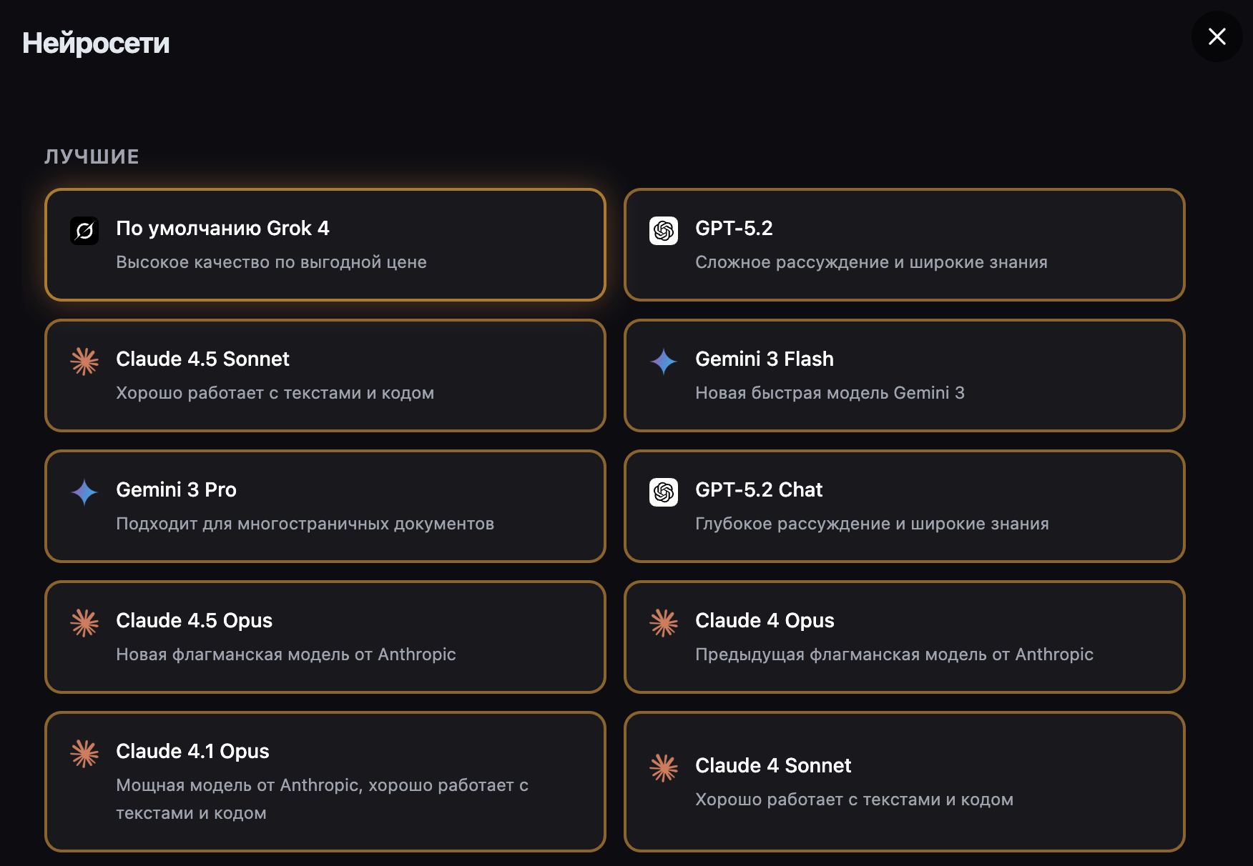
Task: Pick Claude 4.5 Sonnet from the list
Action: (x=325, y=375)
